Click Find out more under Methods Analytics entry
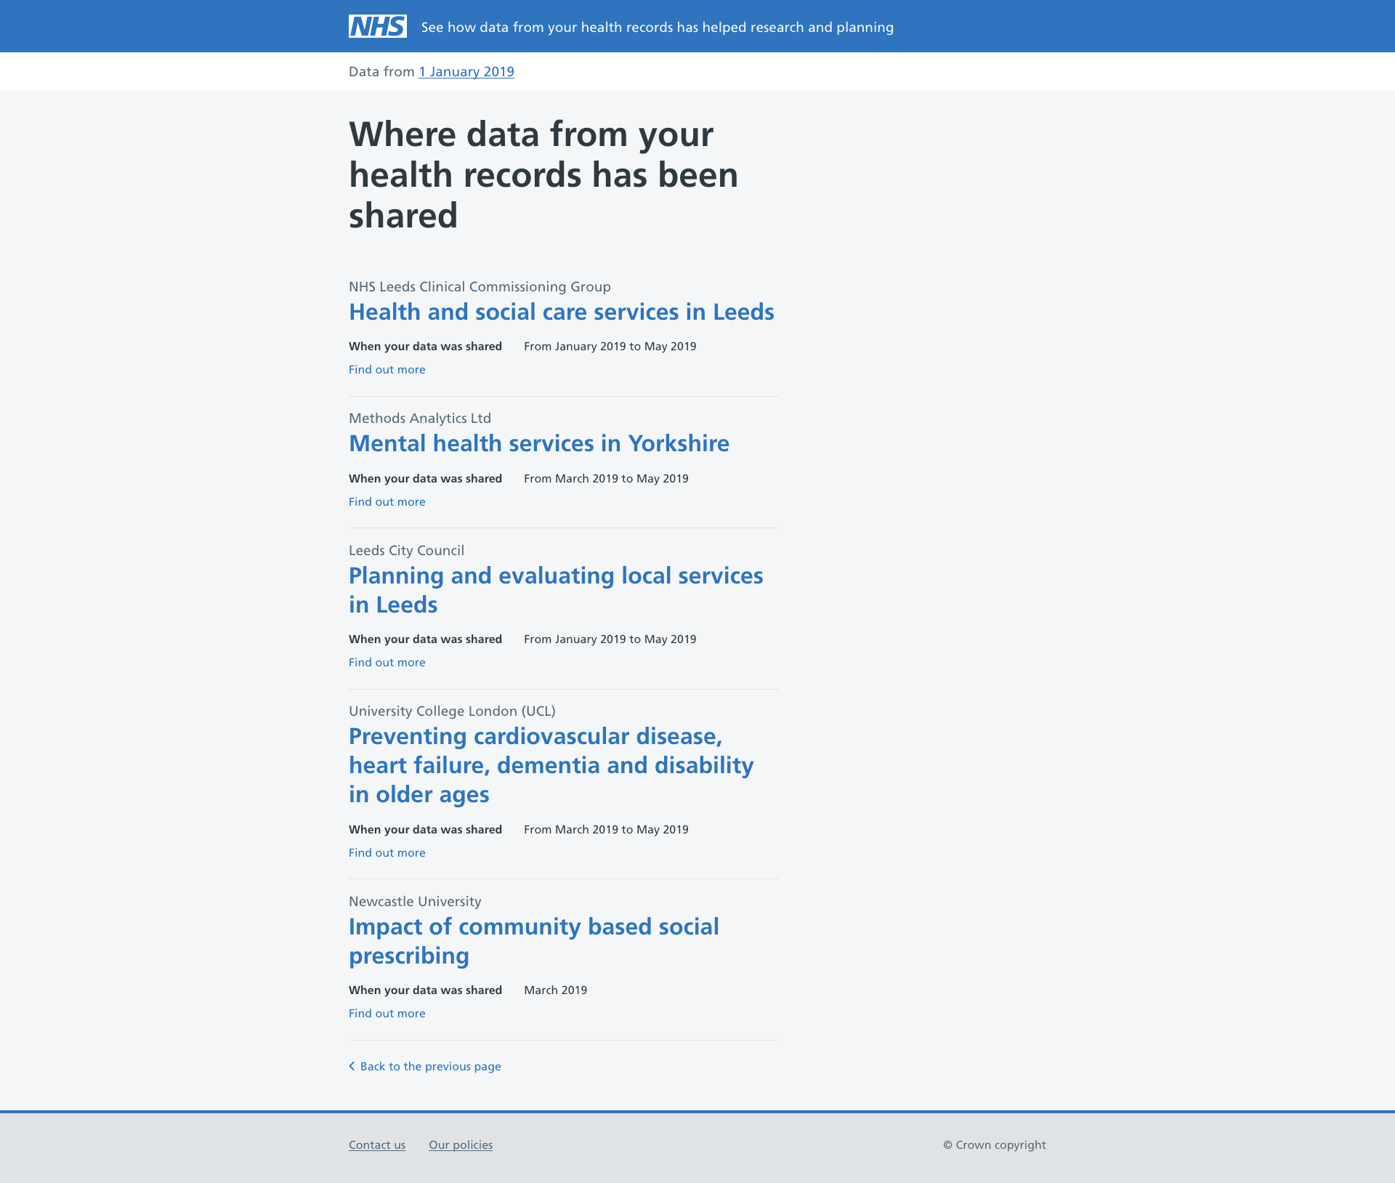The width and height of the screenshot is (1395, 1183). pyautogui.click(x=387, y=501)
